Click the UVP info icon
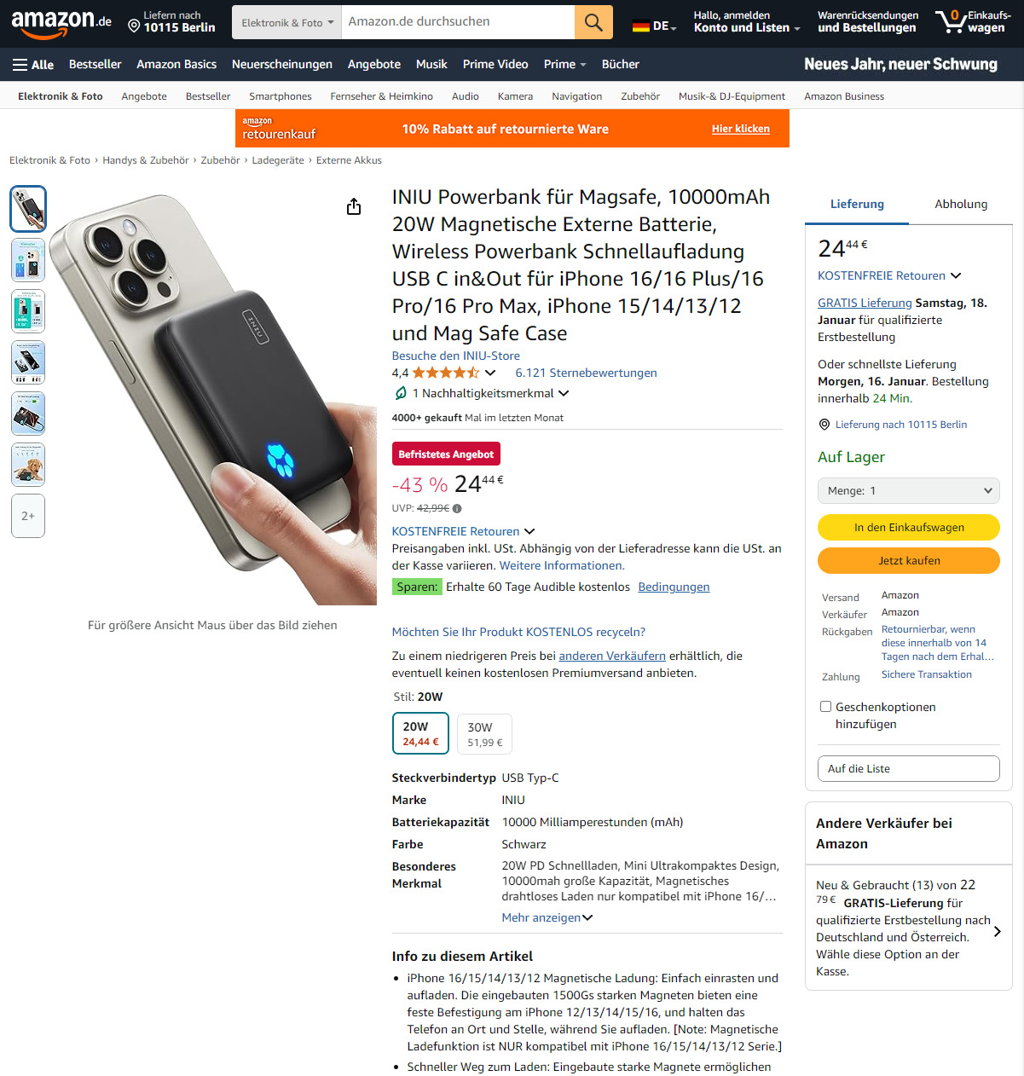Viewport: 1024px width, 1076px height. [457, 508]
